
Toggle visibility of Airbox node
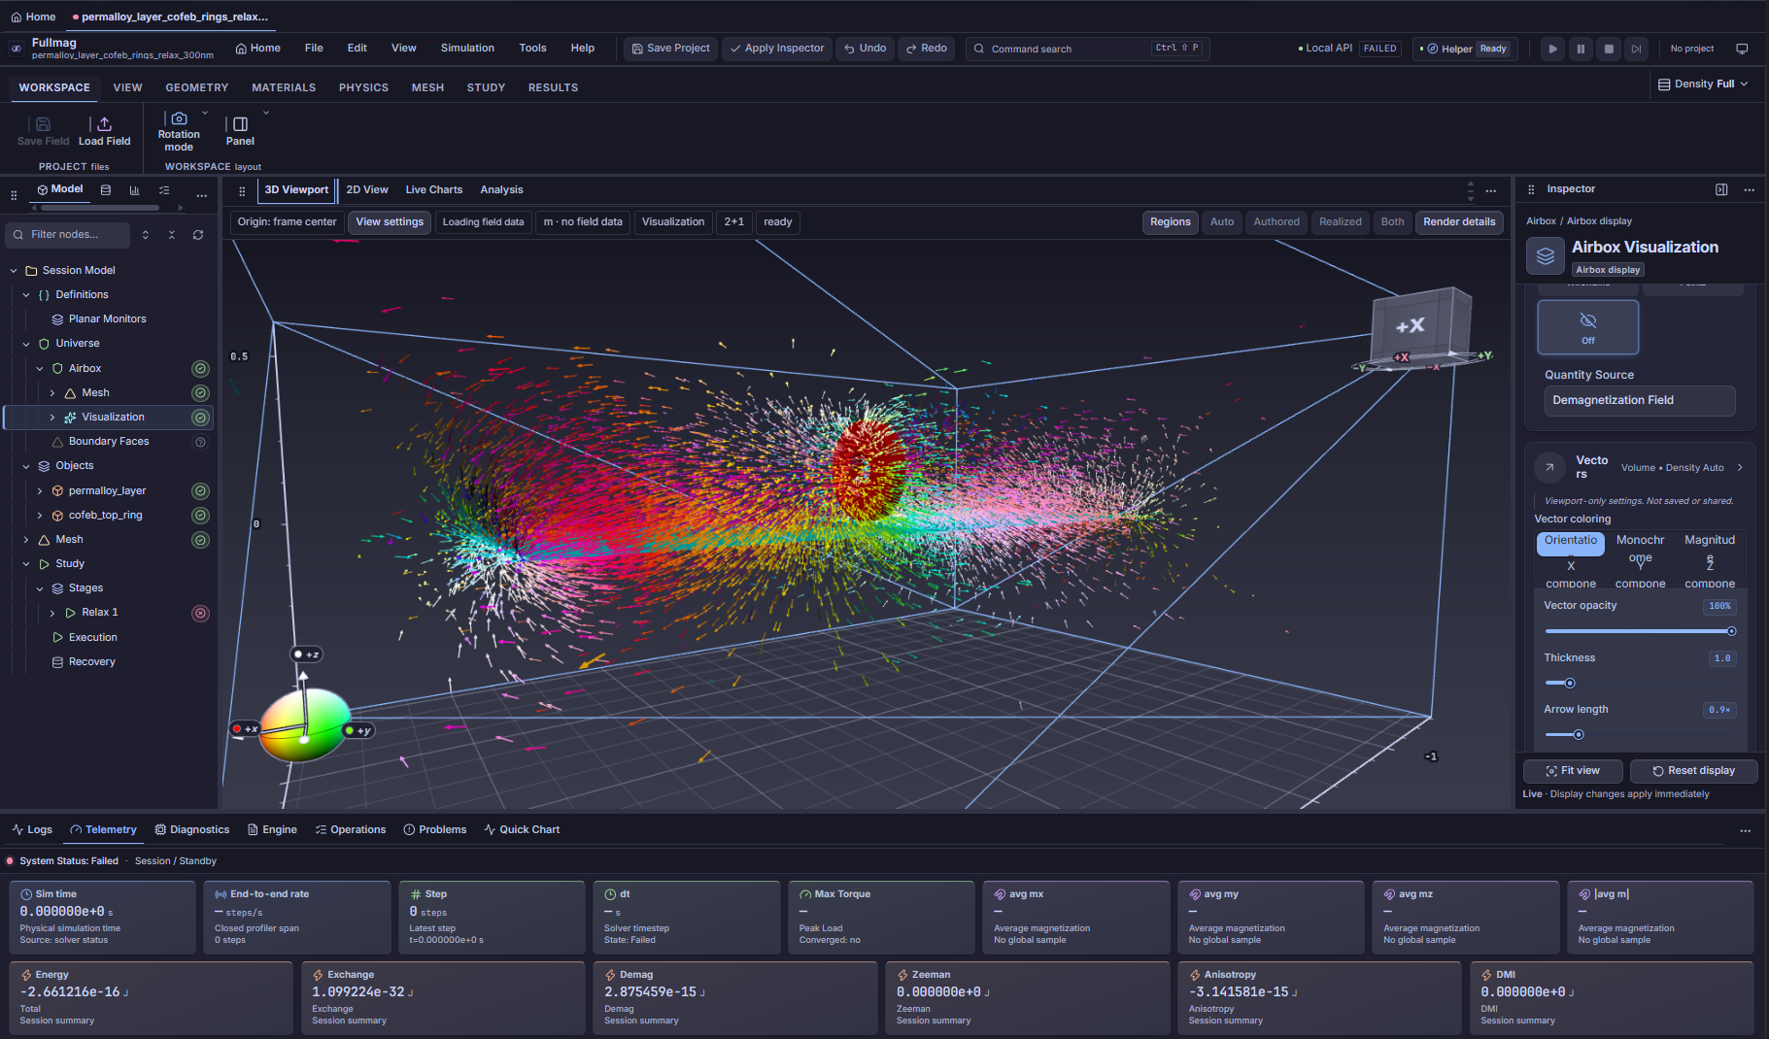tap(200, 369)
